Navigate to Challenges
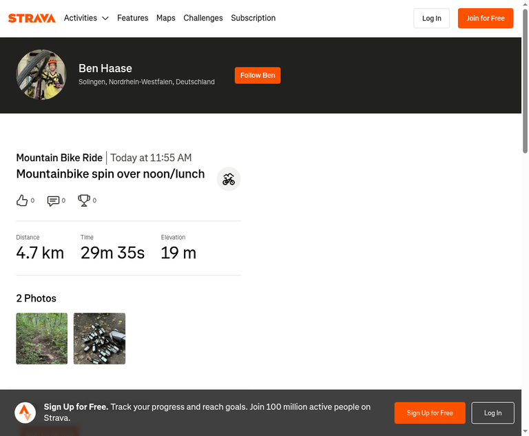 [x=203, y=18]
